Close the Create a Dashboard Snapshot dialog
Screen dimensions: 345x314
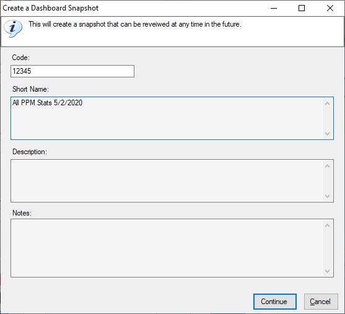click(330, 8)
